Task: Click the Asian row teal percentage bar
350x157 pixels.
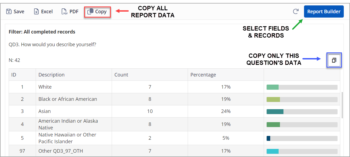Action: point(275,112)
